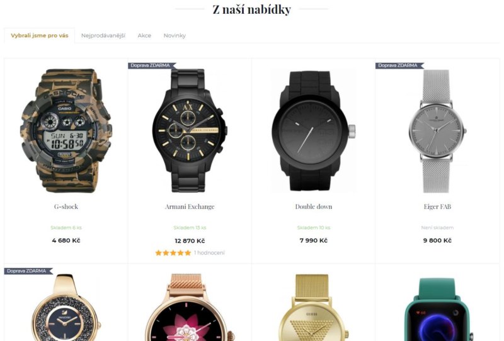Show the Novinky tab

(x=175, y=35)
